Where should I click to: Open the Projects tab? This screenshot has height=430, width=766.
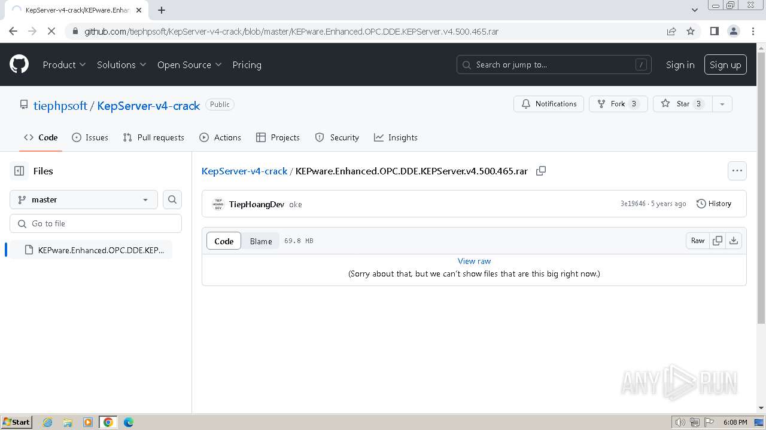point(278,137)
